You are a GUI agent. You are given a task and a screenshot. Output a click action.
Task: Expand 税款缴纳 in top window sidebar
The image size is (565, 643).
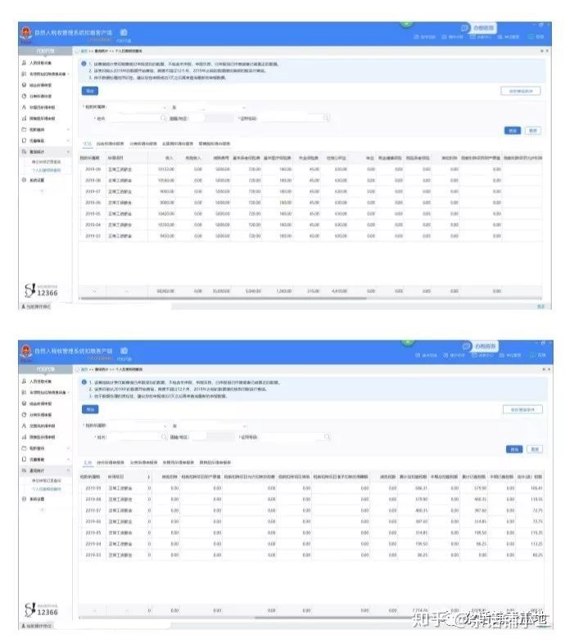[68, 129]
